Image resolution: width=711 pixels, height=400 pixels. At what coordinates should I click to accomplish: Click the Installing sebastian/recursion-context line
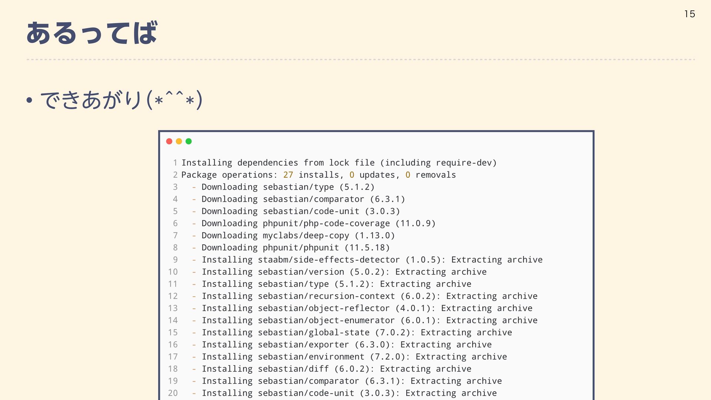pyautogui.click(x=369, y=296)
